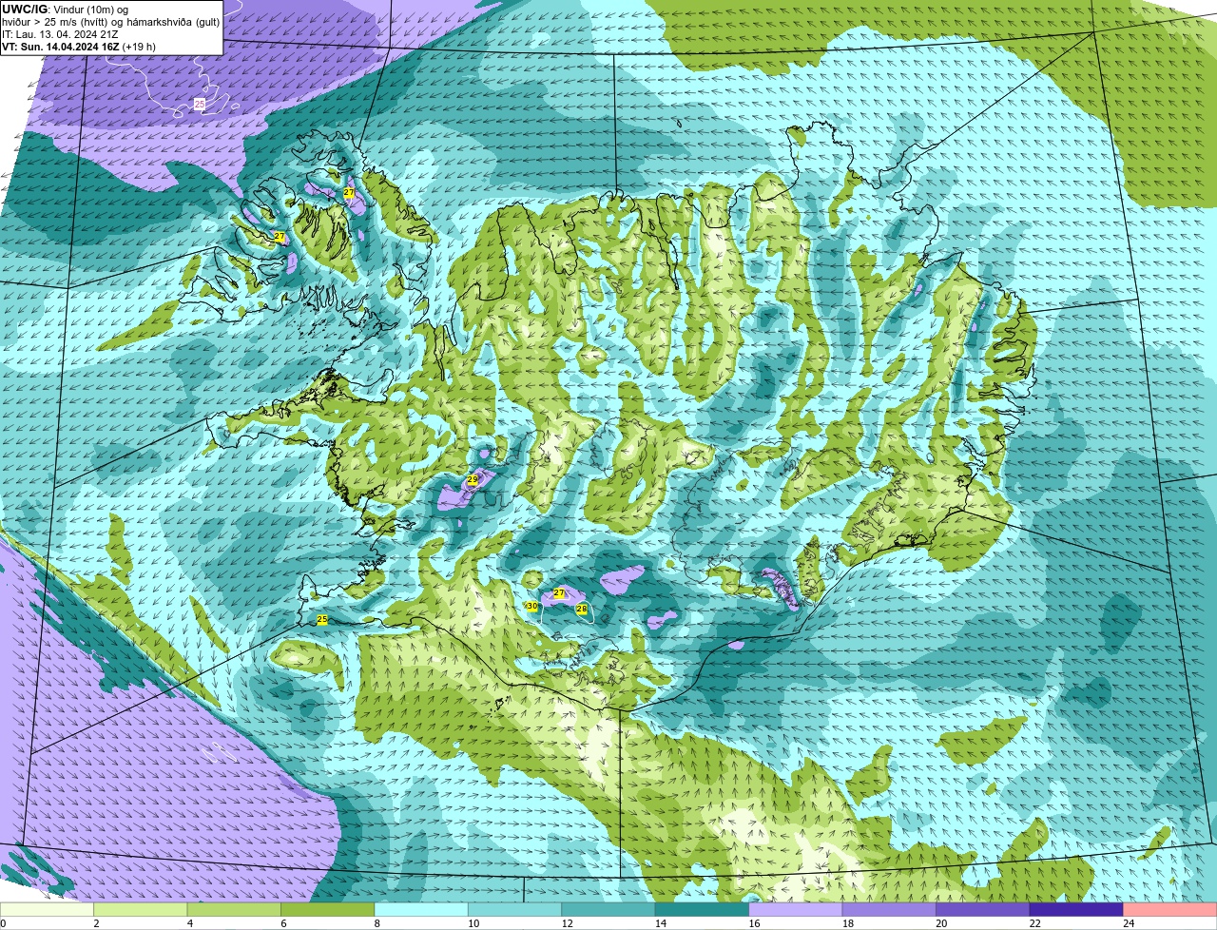Viewport: 1217px width, 930px height.
Task: Click the yellow "30" gust label on the map
Action: tap(532, 606)
